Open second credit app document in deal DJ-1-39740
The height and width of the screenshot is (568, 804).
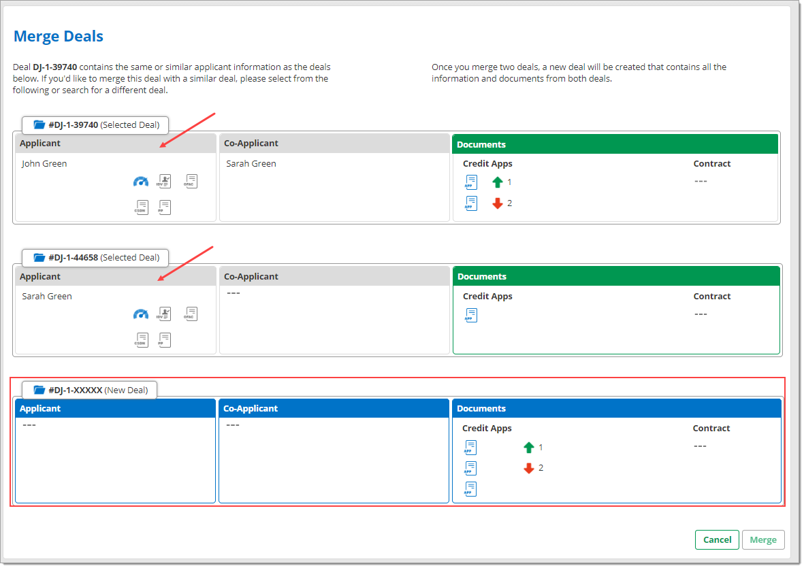[470, 203]
